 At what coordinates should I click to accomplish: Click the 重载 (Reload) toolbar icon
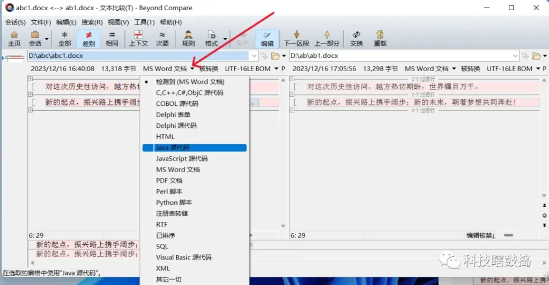point(380,38)
